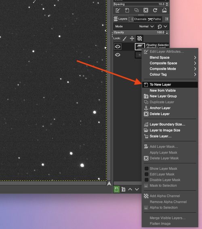Lower the layer with the down arrow icon
202x229 pixels.
(137, 189)
